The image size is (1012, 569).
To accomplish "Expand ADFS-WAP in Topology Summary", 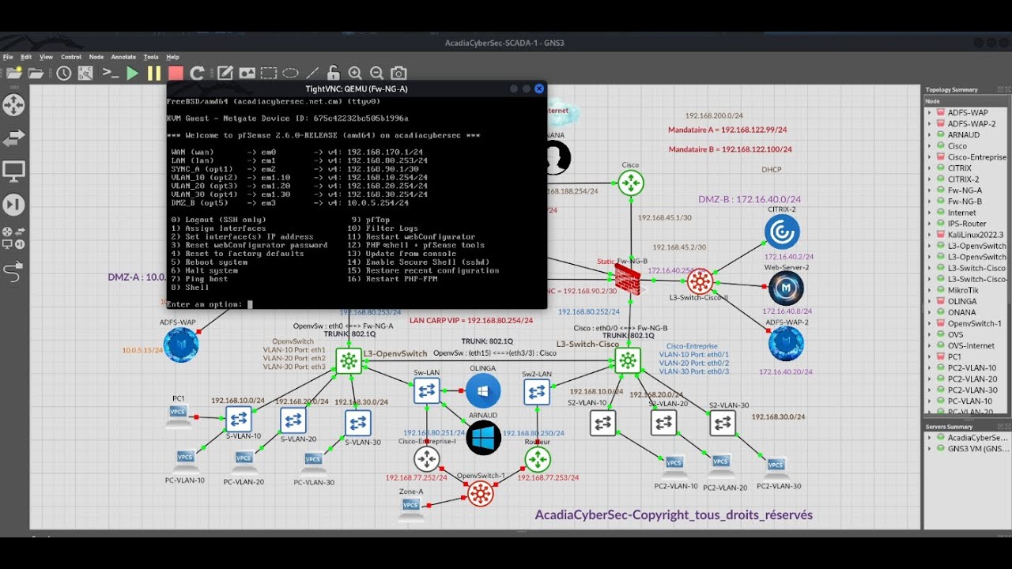I will point(930,113).
